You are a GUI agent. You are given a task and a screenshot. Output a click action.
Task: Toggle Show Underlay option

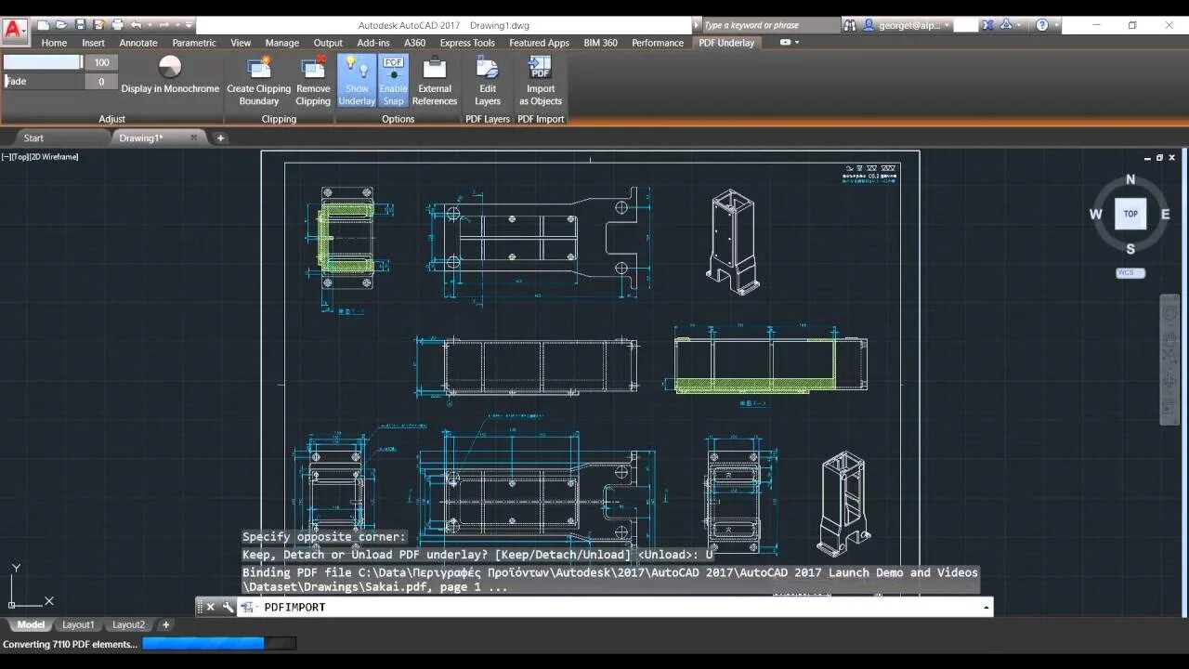pyautogui.click(x=357, y=82)
